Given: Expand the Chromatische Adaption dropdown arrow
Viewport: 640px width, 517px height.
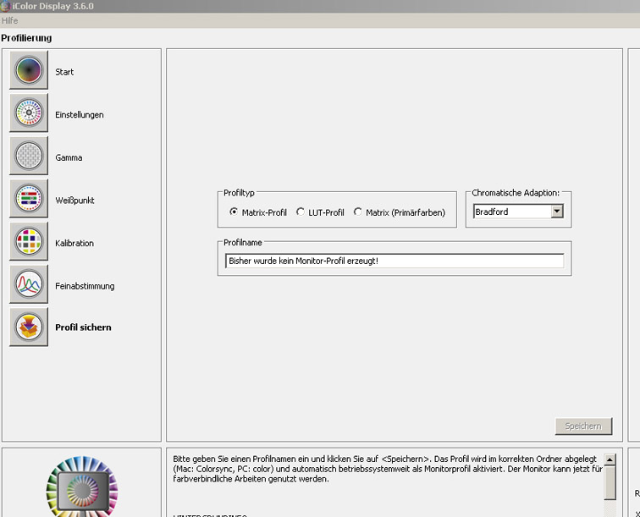Looking at the screenshot, I should 556,212.
